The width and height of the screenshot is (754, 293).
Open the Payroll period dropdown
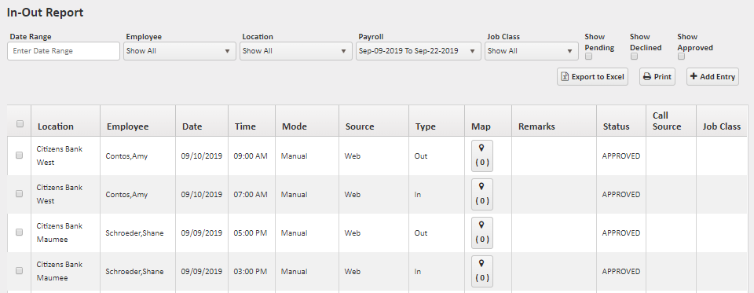point(419,51)
